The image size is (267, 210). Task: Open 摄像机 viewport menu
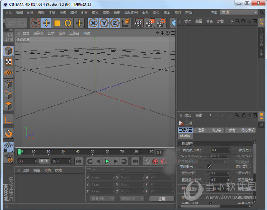pyautogui.click(x=38, y=33)
